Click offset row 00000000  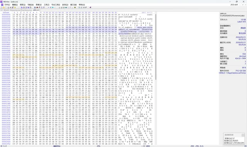click(6, 15)
